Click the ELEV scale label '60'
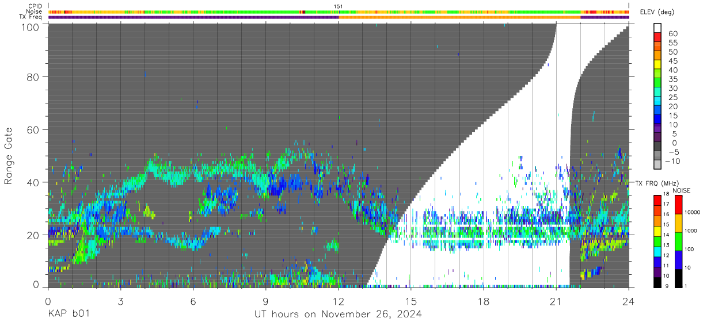 (x=672, y=33)
